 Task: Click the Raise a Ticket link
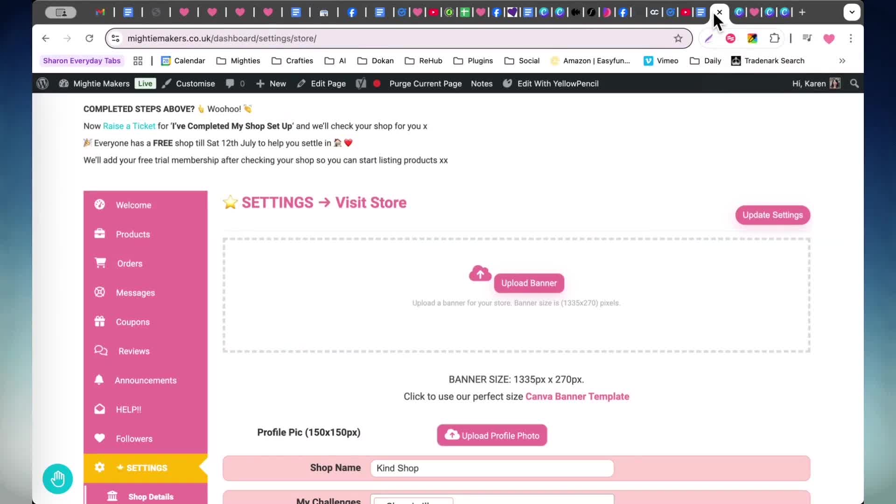point(129,126)
